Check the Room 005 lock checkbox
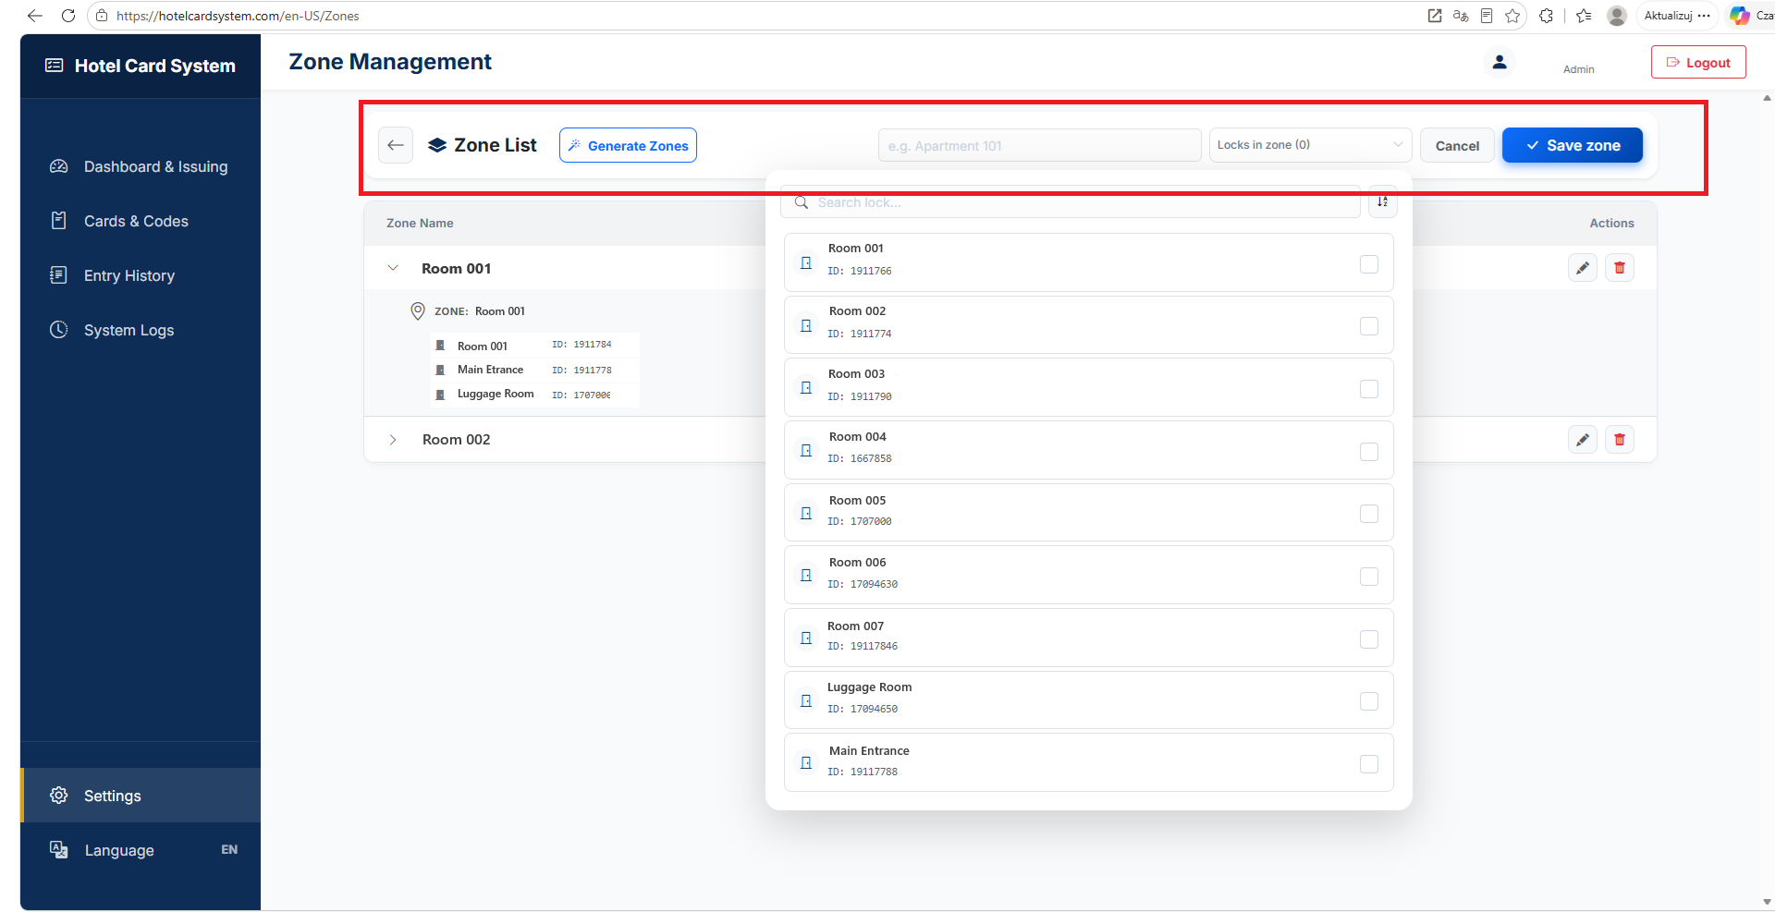This screenshot has height=912, width=1775. click(1369, 514)
